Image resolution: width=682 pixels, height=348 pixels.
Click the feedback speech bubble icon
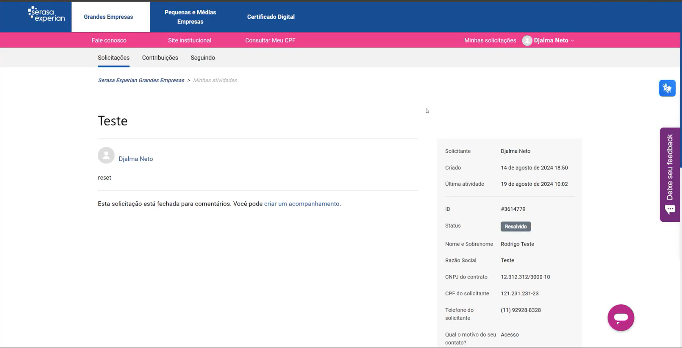coord(670,210)
